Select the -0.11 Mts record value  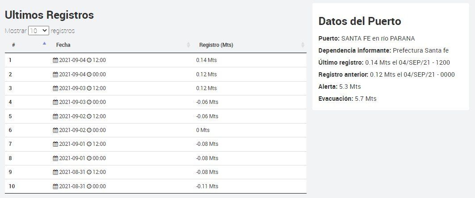[207, 186]
